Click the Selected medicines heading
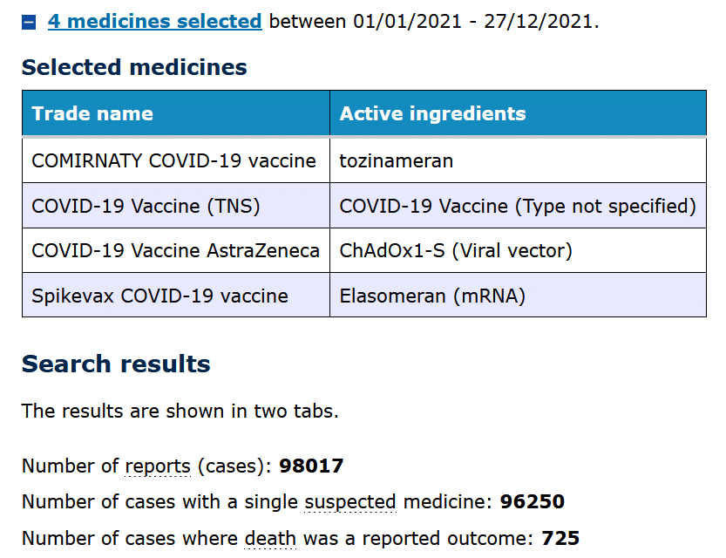This screenshot has height=558, width=726. pyautogui.click(x=134, y=67)
